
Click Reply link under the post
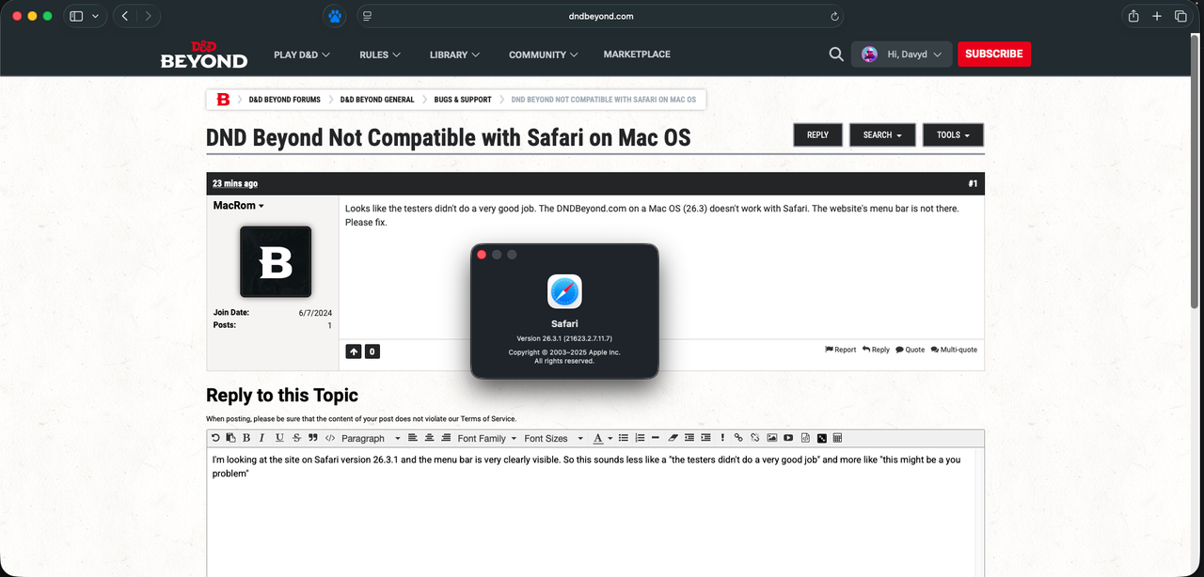coord(876,350)
